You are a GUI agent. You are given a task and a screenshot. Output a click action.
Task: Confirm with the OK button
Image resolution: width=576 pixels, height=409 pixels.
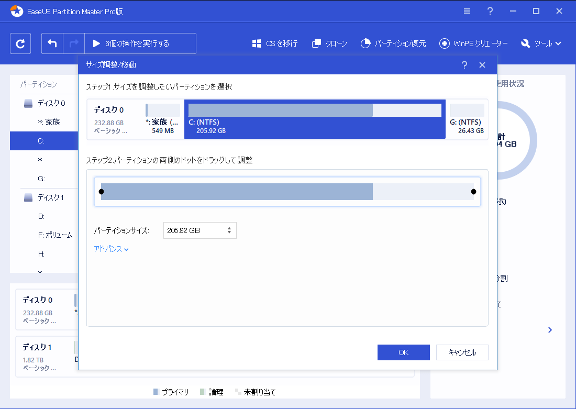(x=403, y=352)
